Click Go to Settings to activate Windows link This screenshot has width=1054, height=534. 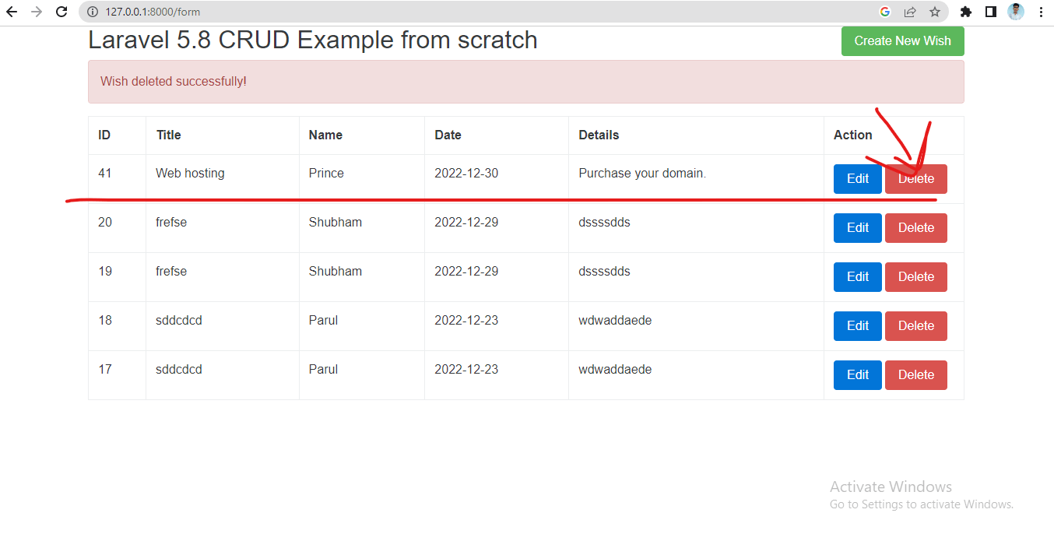[x=922, y=504]
